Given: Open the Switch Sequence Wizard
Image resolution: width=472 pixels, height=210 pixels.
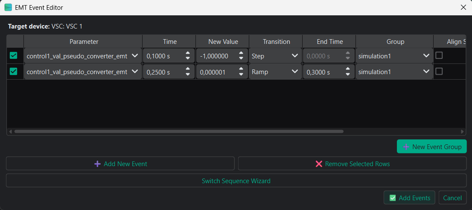Looking at the screenshot, I should (236, 181).
